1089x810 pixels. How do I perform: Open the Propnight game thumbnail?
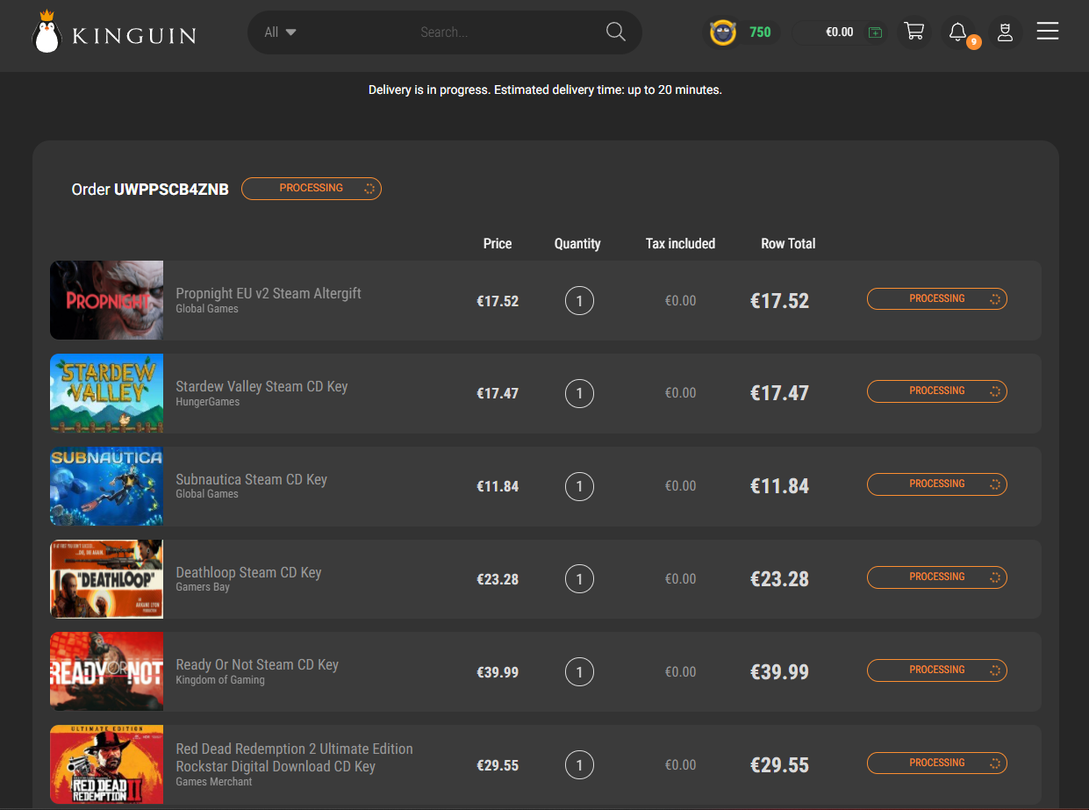(106, 300)
